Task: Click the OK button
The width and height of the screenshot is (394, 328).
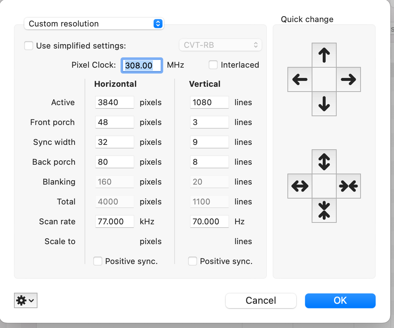Action: click(340, 300)
